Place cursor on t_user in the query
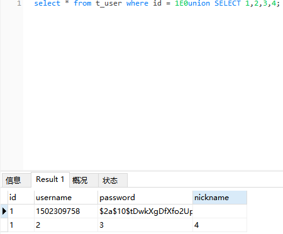The image size is (283, 234). coord(109,4)
